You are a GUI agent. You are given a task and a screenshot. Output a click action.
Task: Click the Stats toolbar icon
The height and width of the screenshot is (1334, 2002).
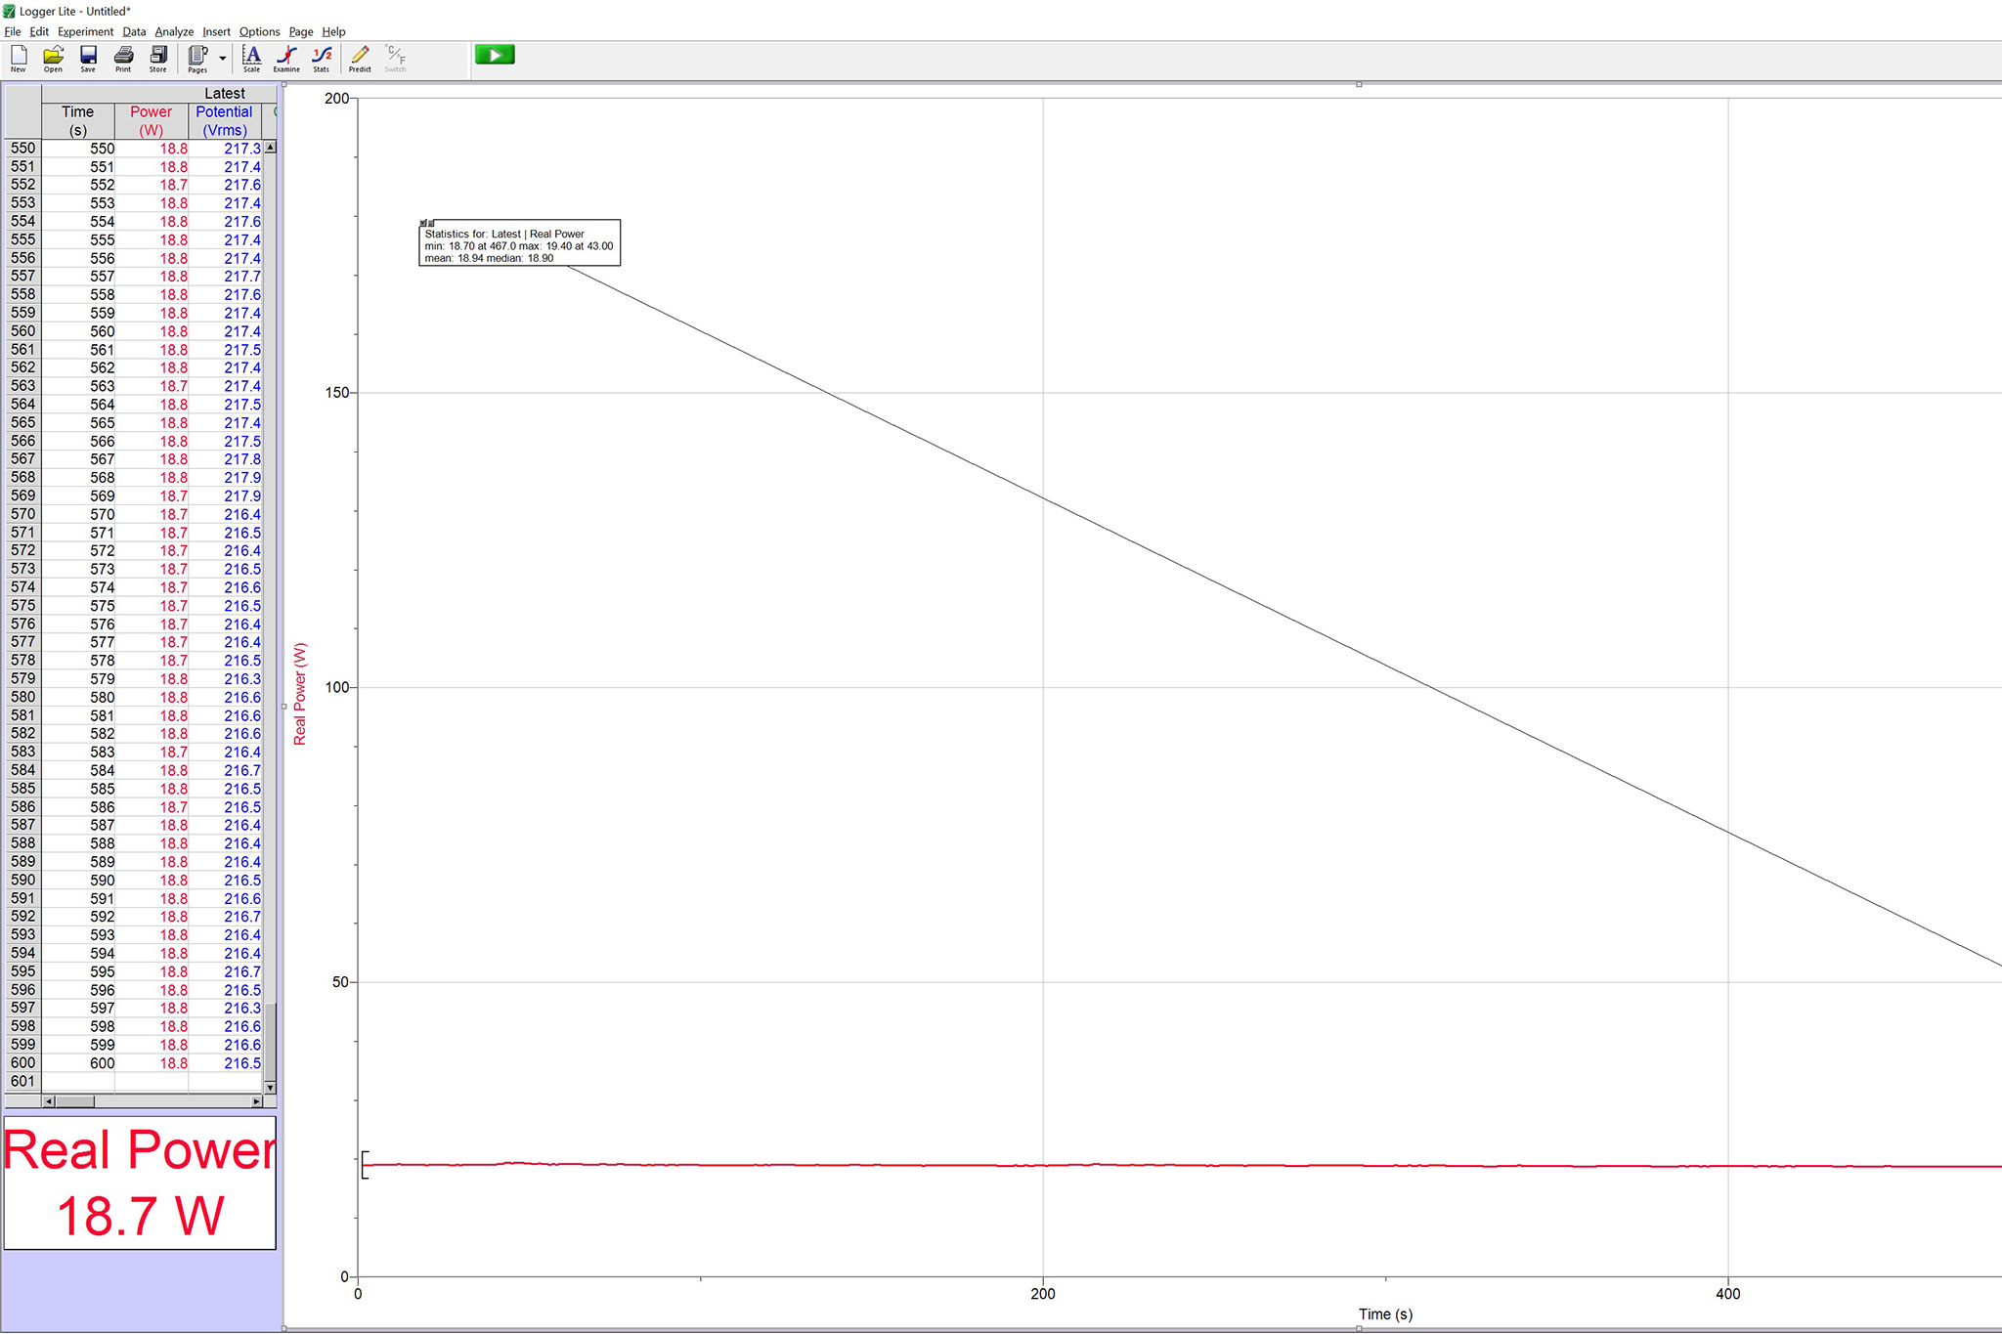pos(322,59)
